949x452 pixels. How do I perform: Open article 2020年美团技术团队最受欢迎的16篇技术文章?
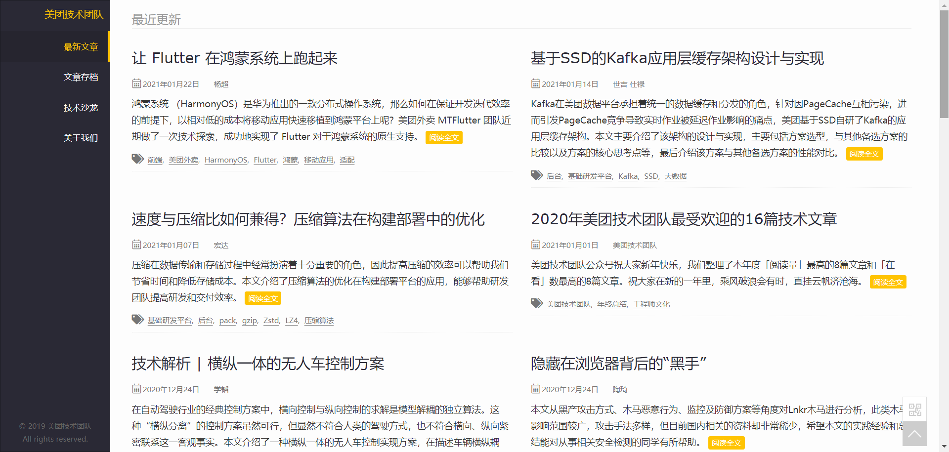pos(684,219)
